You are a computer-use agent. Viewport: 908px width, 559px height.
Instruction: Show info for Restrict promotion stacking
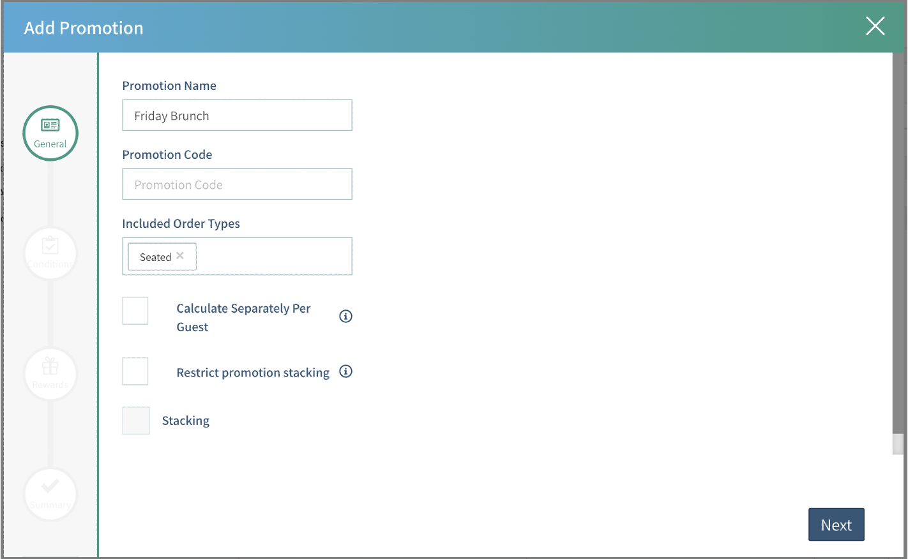pos(345,371)
